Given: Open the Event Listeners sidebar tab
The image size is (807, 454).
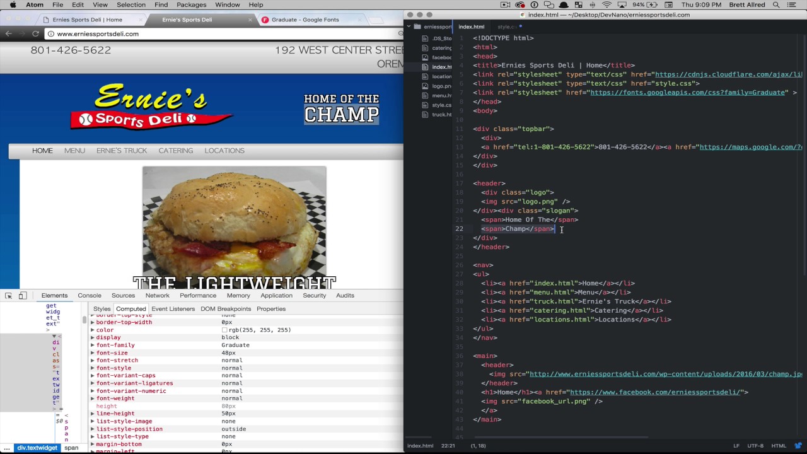Looking at the screenshot, I should (x=173, y=309).
